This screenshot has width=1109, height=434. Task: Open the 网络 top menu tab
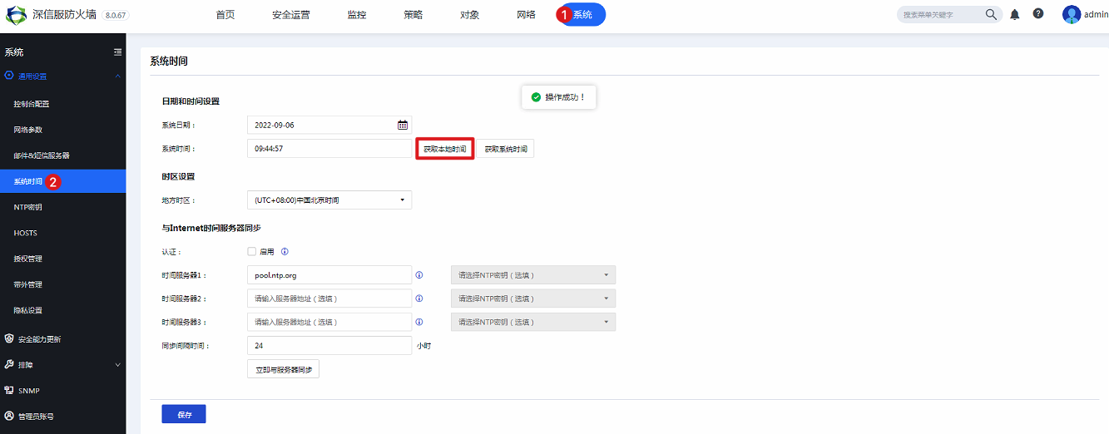(526, 15)
